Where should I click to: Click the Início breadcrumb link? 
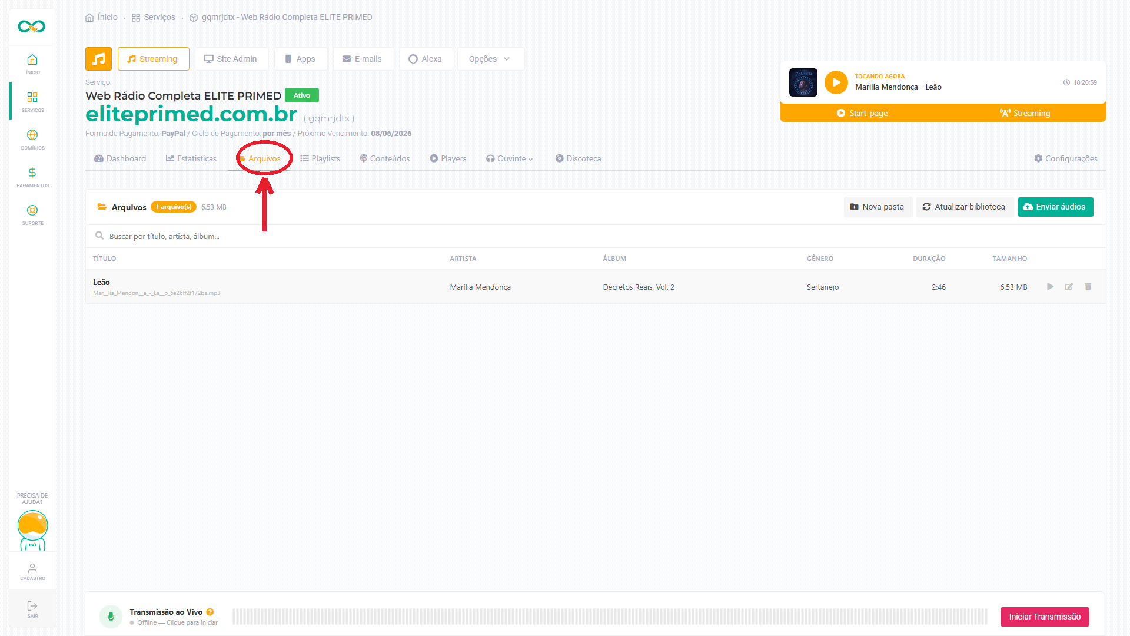pos(102,17)
